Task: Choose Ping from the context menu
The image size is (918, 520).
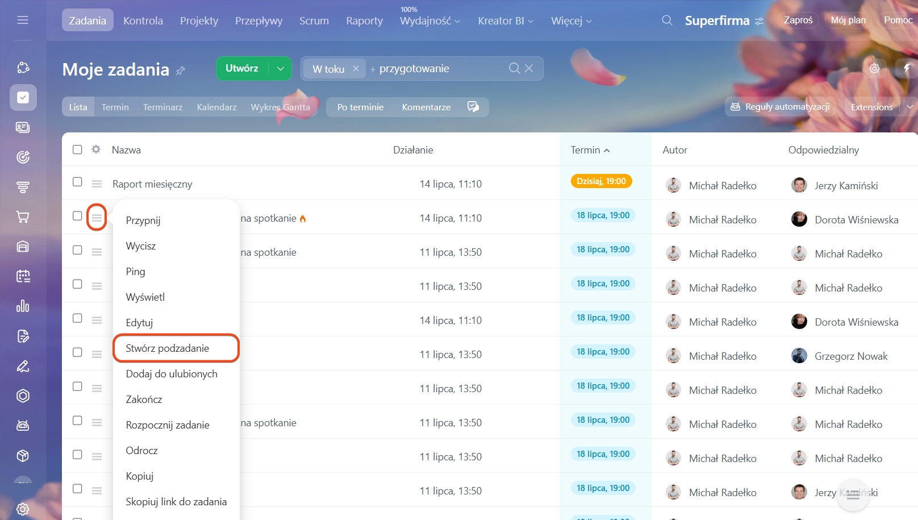Action: coord(135,271)
